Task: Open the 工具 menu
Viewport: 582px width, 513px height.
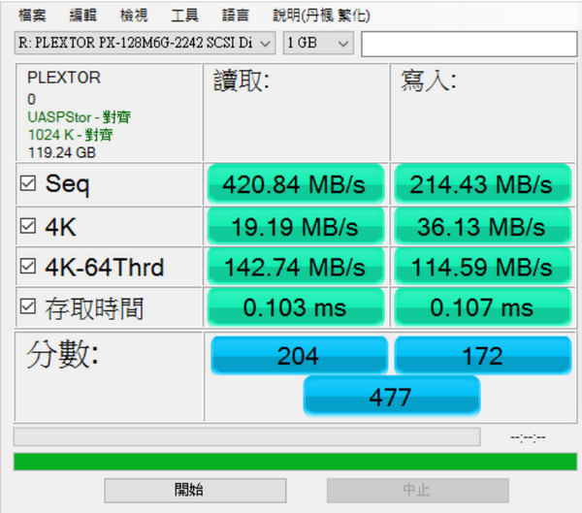Action: coord(185,16)
